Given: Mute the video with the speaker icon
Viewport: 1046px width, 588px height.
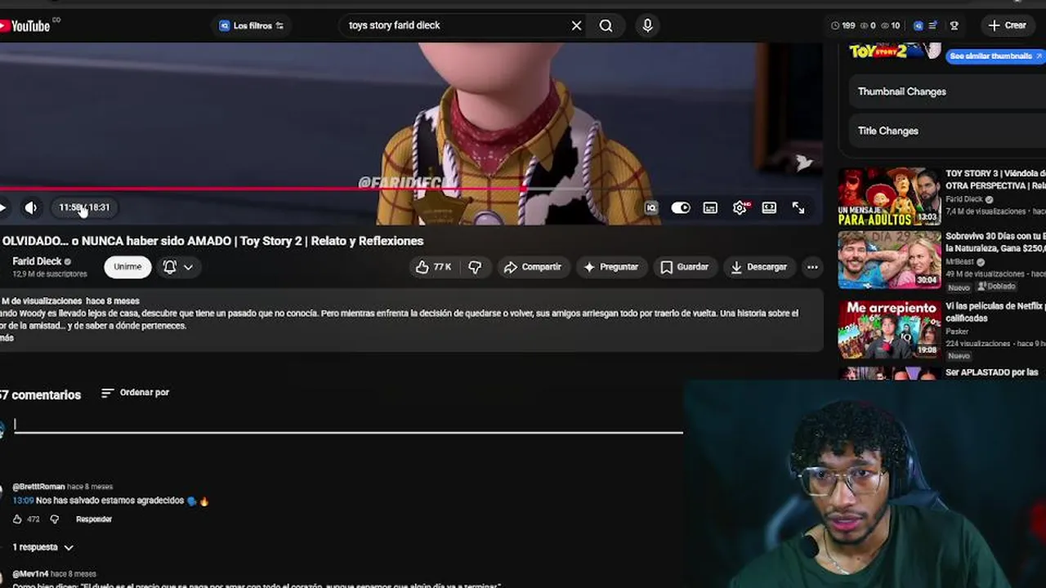Looking at the screenshot, I should pos(31,207).
